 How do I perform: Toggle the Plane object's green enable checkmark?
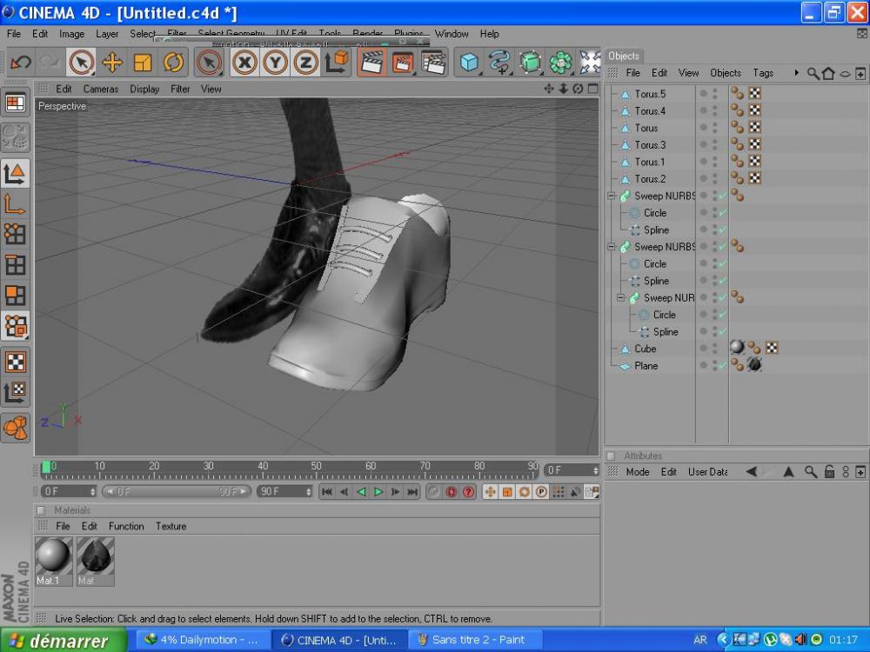tap(722, 366)
